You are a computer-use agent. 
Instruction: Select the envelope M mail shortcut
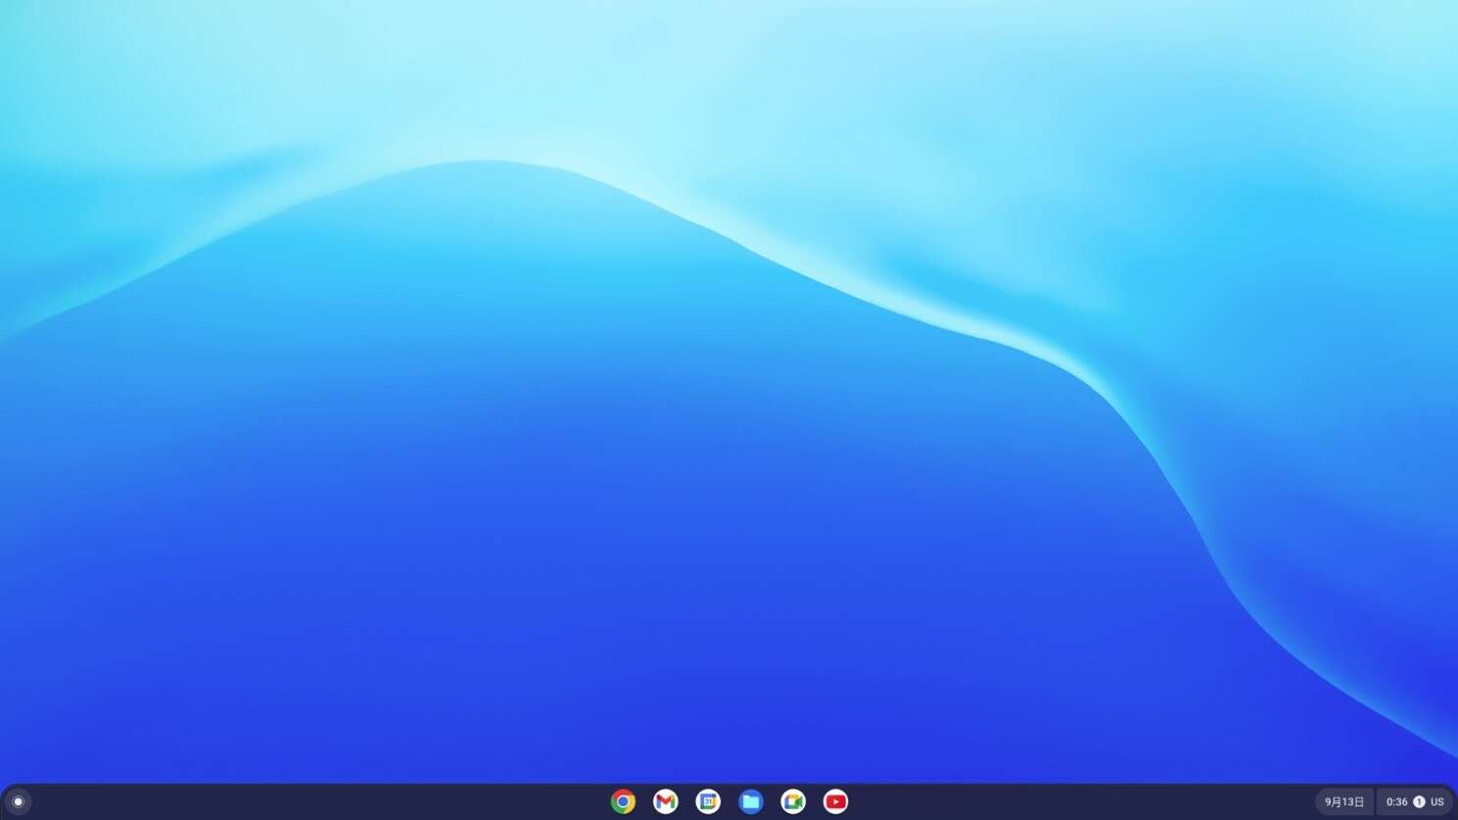[666, 801]
